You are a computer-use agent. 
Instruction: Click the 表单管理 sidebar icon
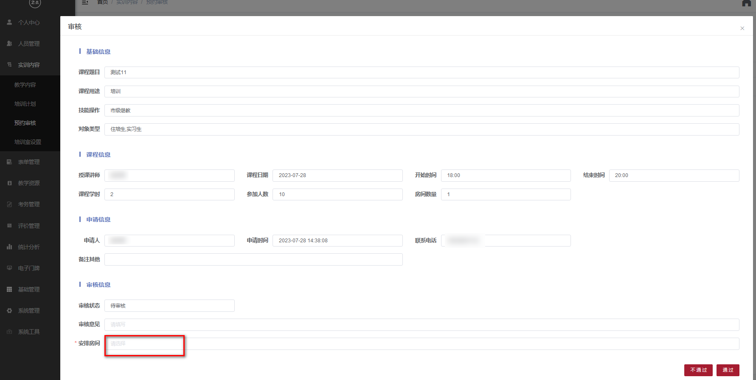click(9, 162)
